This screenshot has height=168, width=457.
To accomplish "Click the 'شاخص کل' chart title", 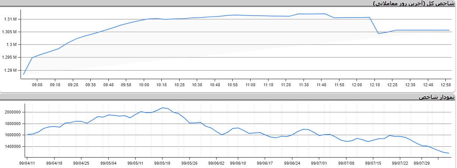I will click(414, 3).
